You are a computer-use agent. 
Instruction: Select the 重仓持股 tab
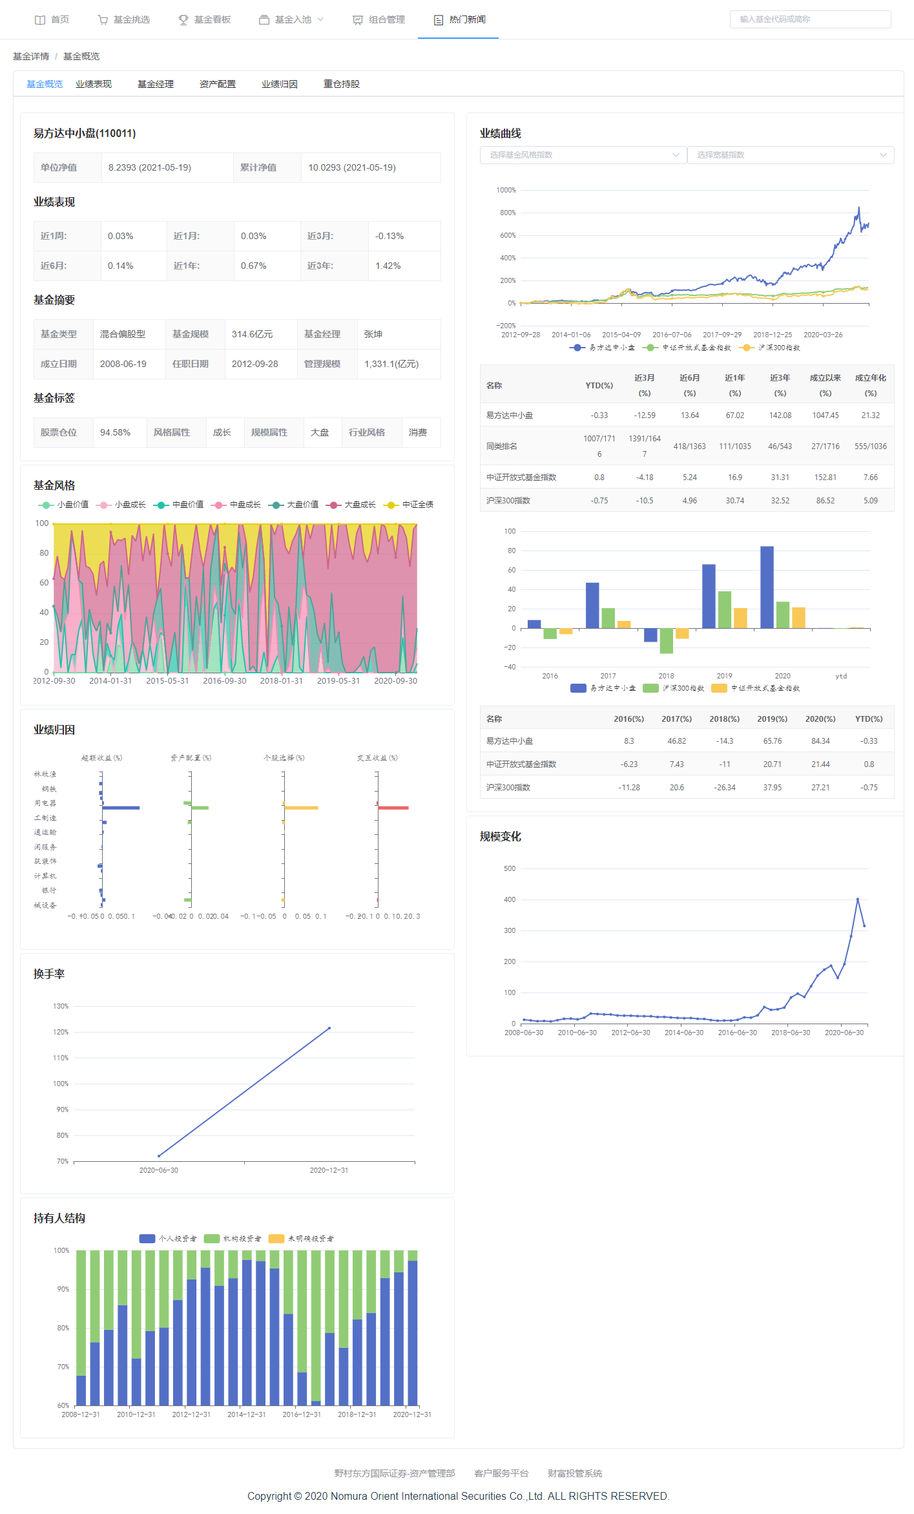(342, 84)
